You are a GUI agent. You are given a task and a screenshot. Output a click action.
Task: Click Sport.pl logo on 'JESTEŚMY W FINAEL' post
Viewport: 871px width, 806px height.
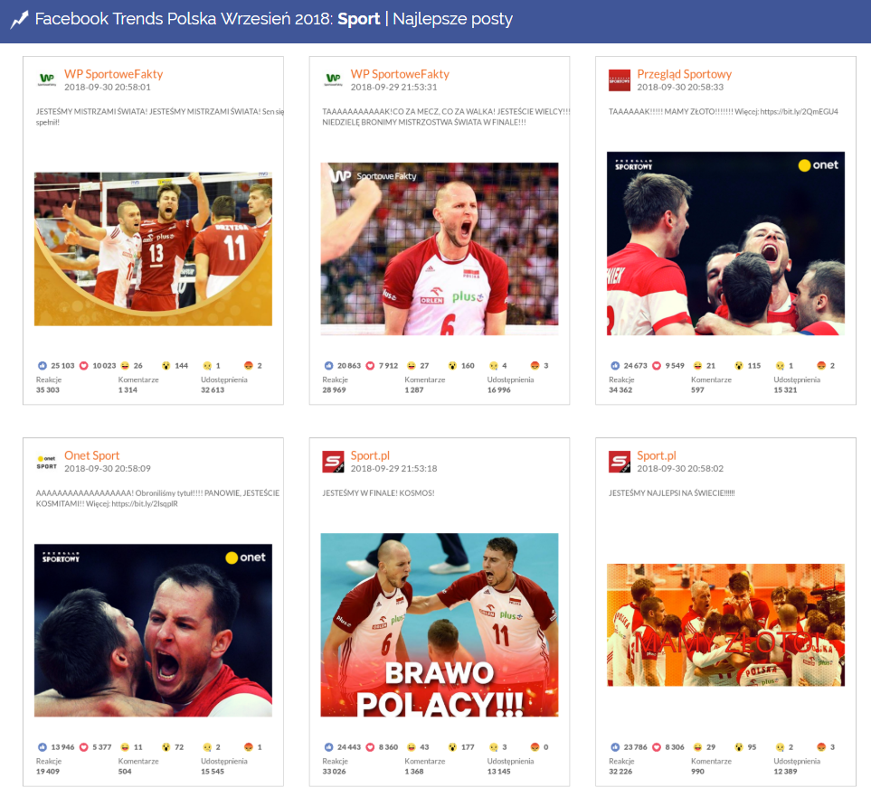point(333,462)
